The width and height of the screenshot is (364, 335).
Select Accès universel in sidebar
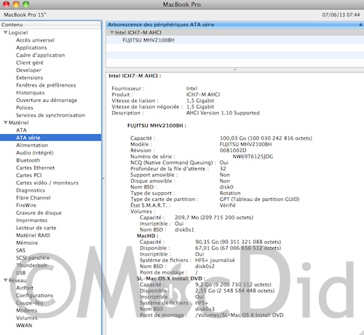coord(35,40)
